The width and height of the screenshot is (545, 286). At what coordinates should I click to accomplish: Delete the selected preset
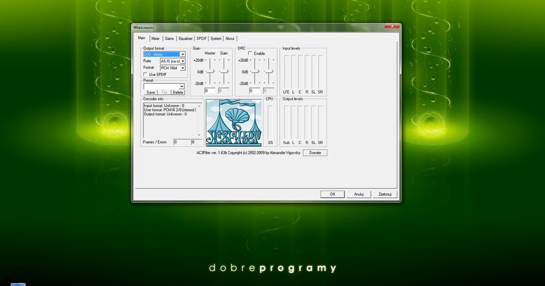point(178,92)
